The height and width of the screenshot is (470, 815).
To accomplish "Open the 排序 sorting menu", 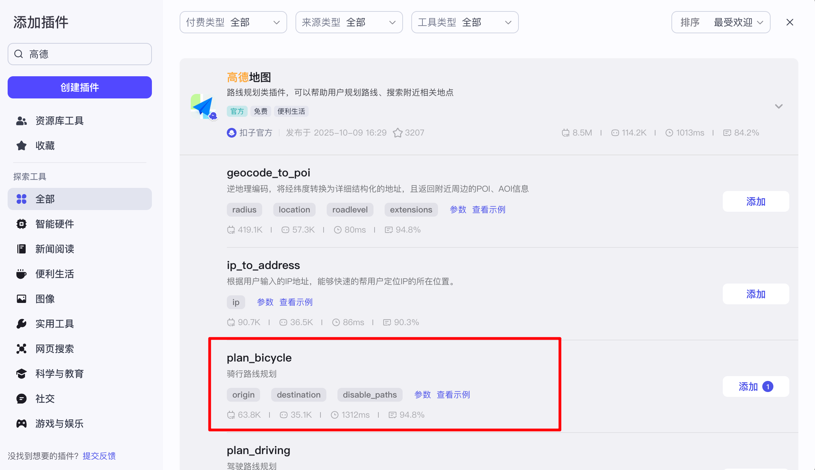I will point(721,22).
